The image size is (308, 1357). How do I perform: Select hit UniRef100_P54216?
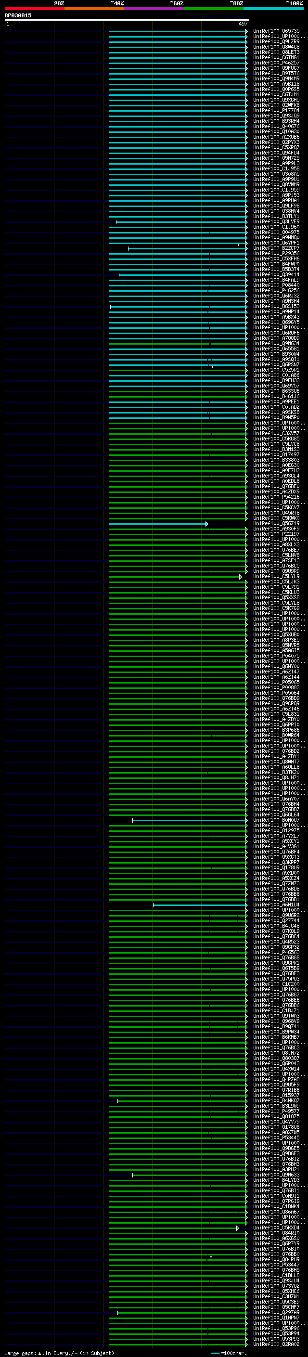276,497
